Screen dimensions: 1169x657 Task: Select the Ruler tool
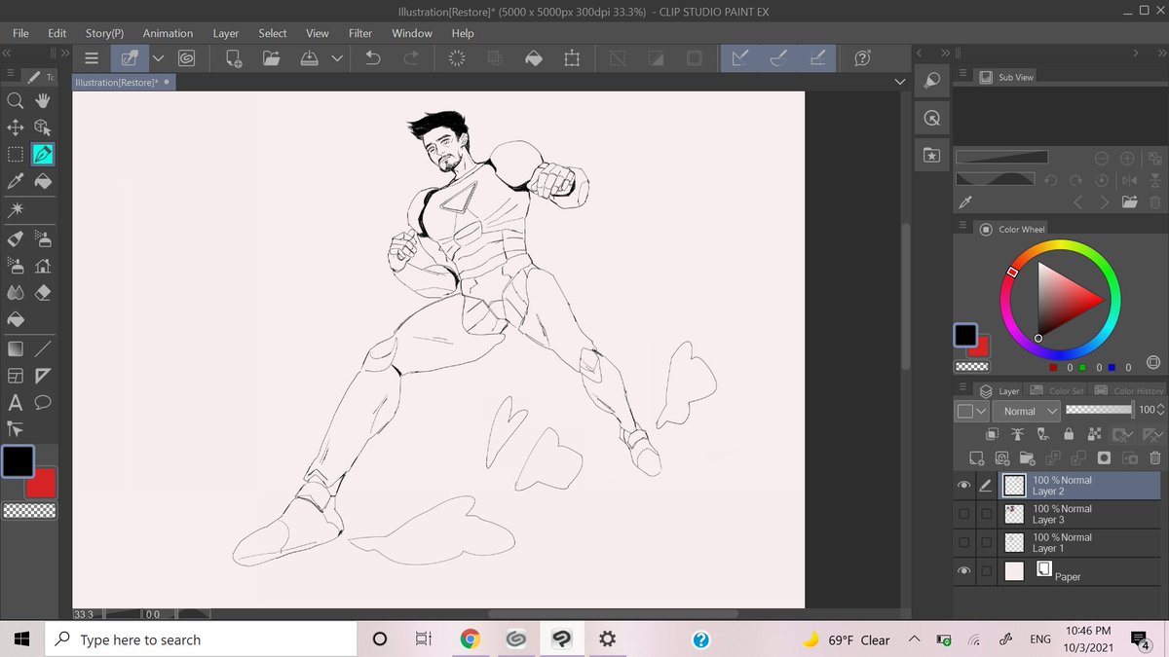(x=43, y=376)
